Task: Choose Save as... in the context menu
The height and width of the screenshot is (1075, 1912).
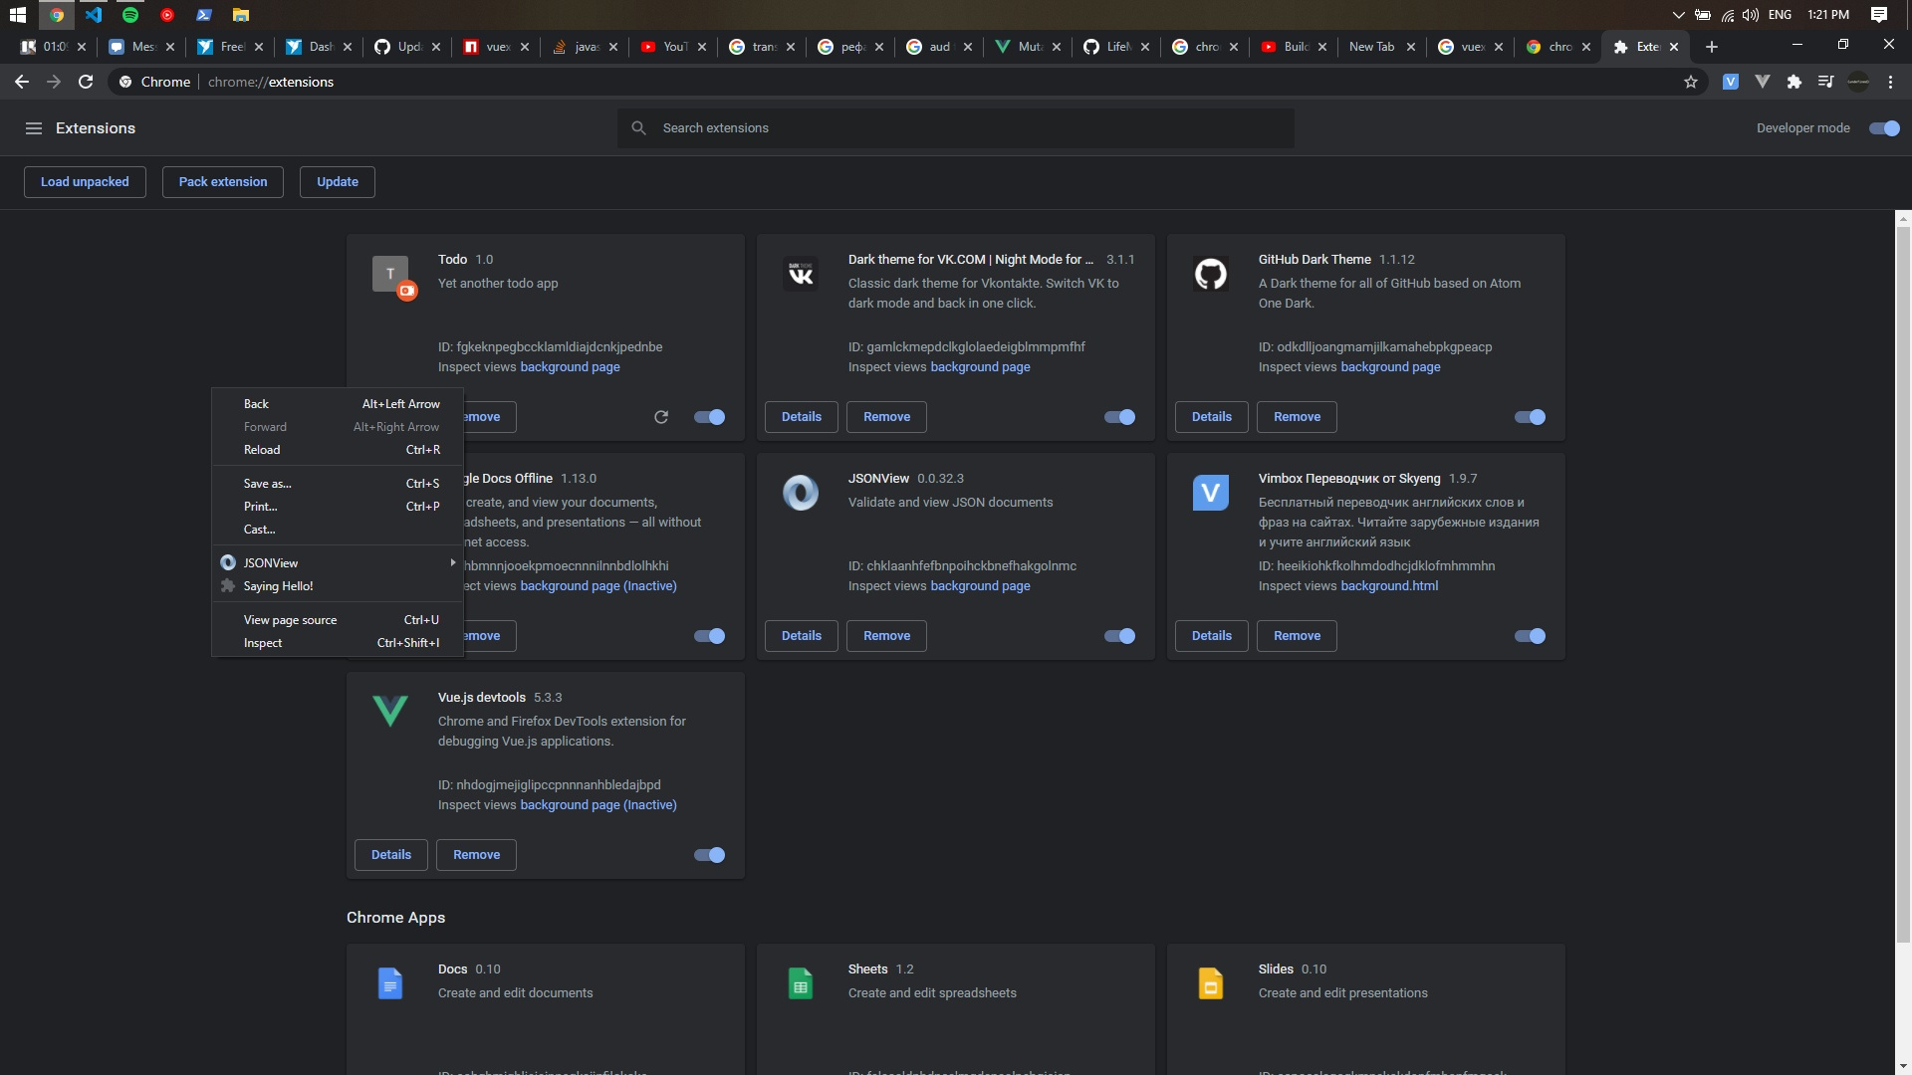Action: 338,484
